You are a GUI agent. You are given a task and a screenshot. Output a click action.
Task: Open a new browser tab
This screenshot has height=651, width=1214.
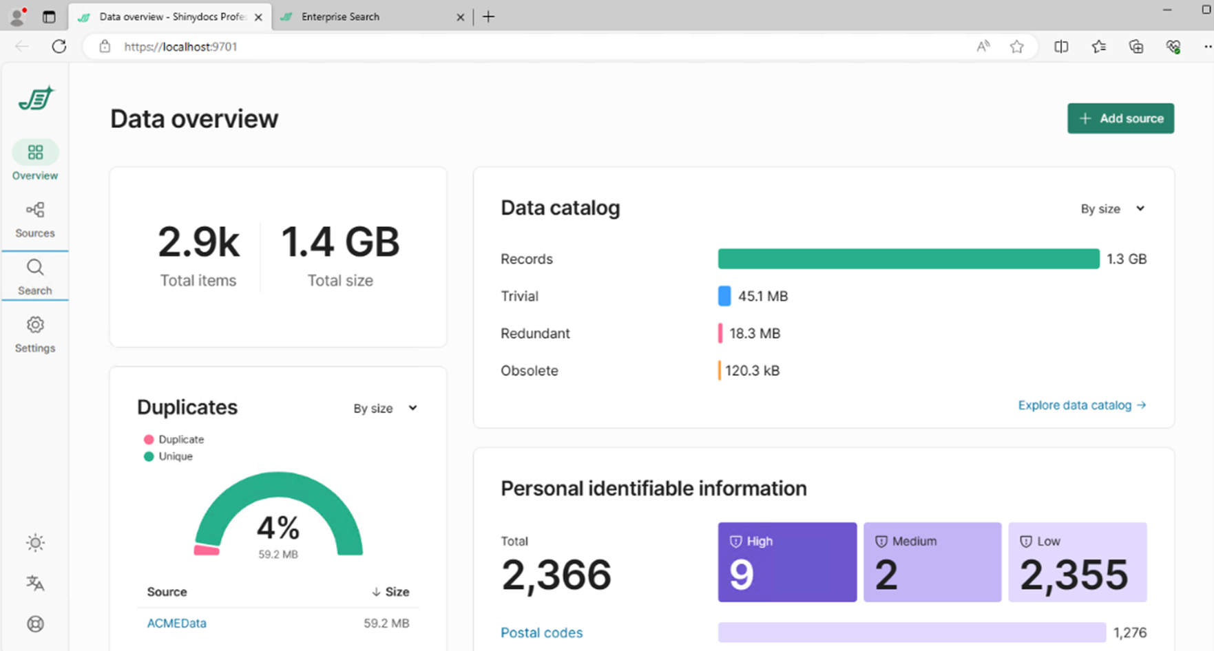[x=488, y=17]
